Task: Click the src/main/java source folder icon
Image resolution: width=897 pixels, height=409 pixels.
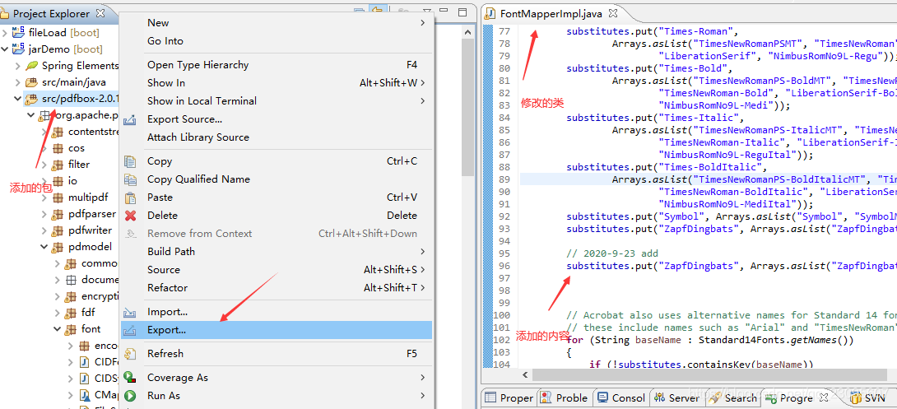Action: point(31,82)
